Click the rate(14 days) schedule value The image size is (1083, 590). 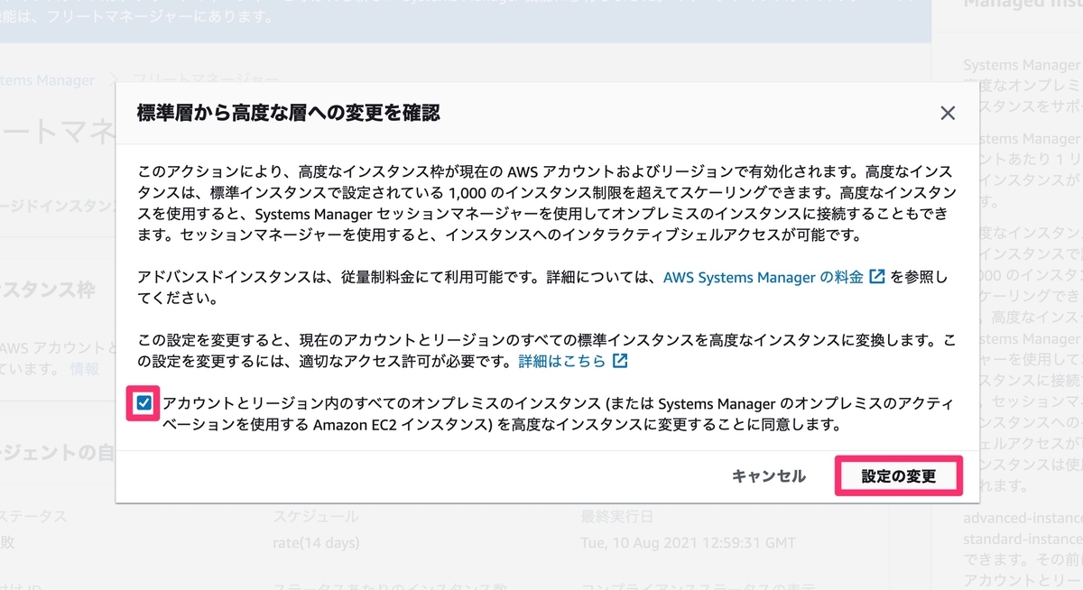click(x=316, y=543)
